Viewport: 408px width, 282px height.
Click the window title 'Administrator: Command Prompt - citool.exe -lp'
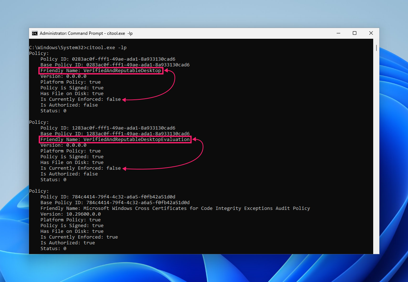86,33
